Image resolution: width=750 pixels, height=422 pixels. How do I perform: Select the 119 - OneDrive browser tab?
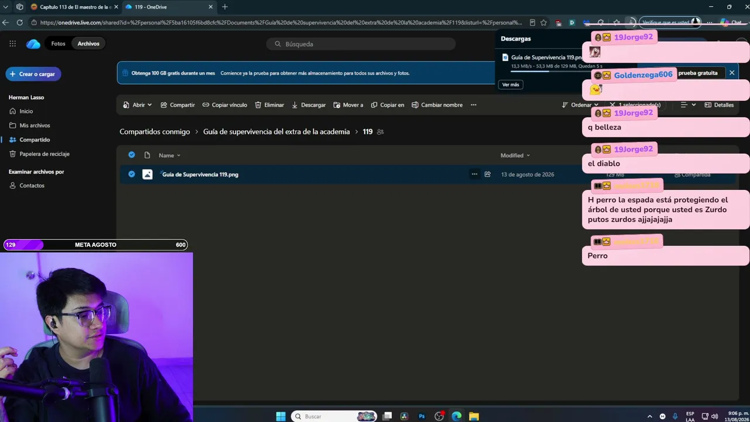pyautogui.click(x=169, y=7)
